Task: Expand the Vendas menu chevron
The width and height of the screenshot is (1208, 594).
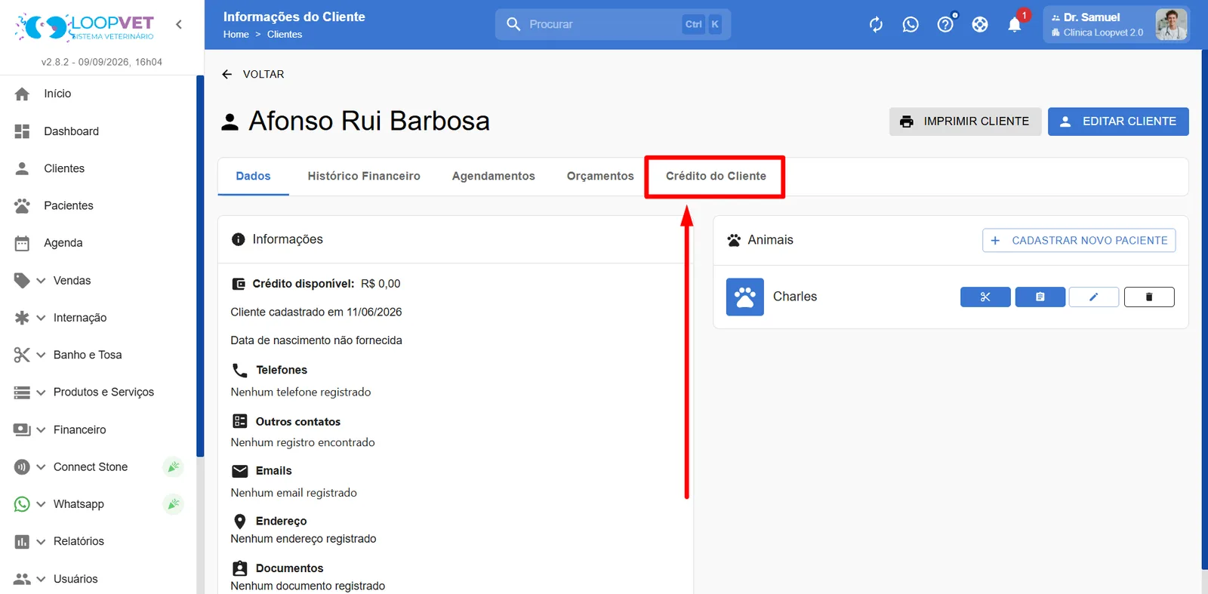Action: 41,281
